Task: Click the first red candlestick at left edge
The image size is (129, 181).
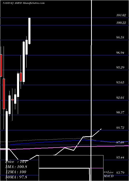Action: coord(1,65)
